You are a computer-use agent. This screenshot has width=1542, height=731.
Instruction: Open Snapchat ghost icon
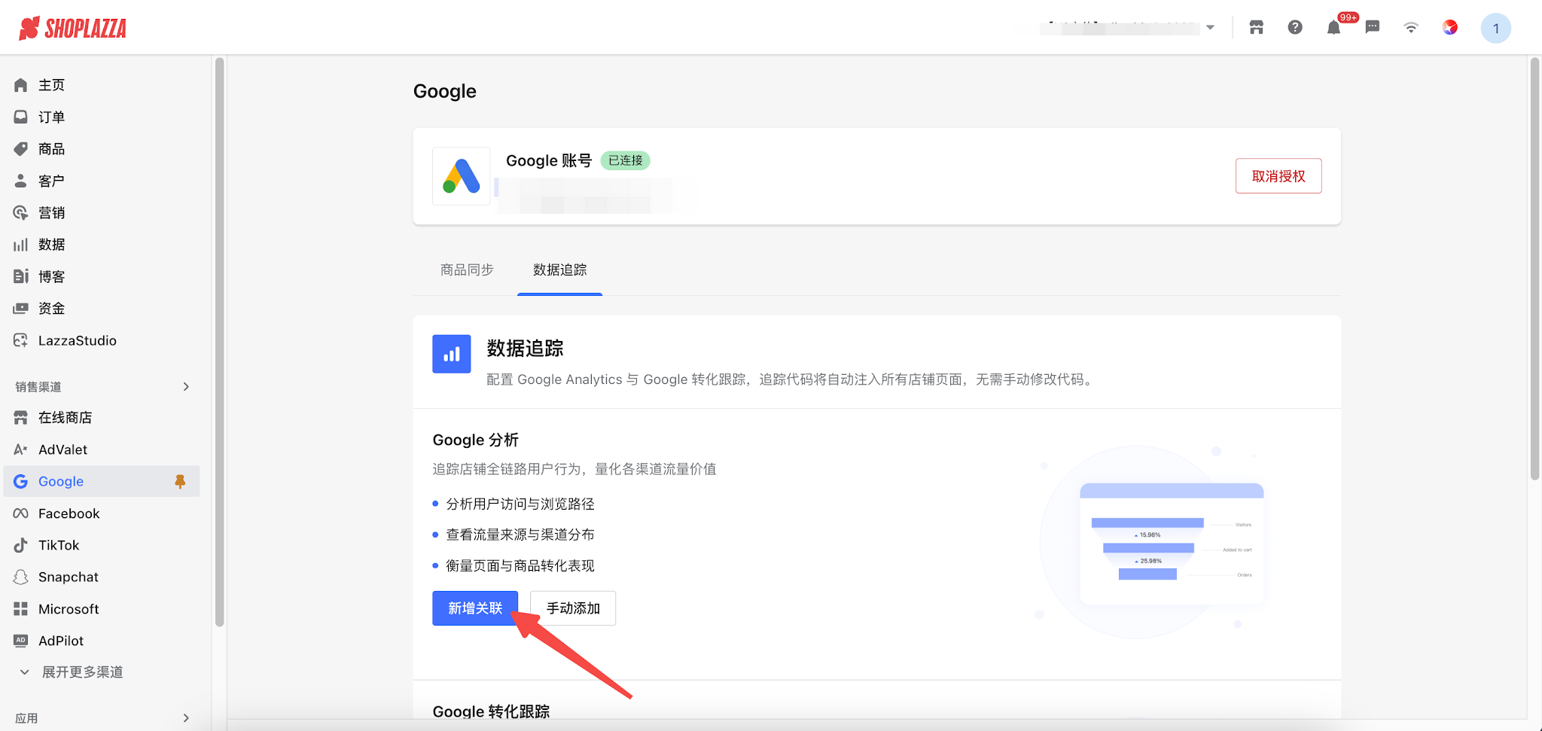pyautogui.click(x=21, y=577)
